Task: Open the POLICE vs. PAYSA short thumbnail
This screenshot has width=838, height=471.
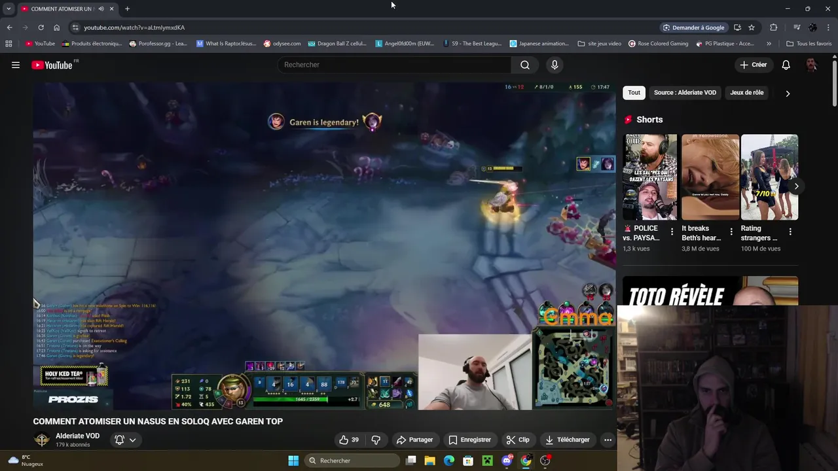Action: pyautogui.click(x=649, y=177)
